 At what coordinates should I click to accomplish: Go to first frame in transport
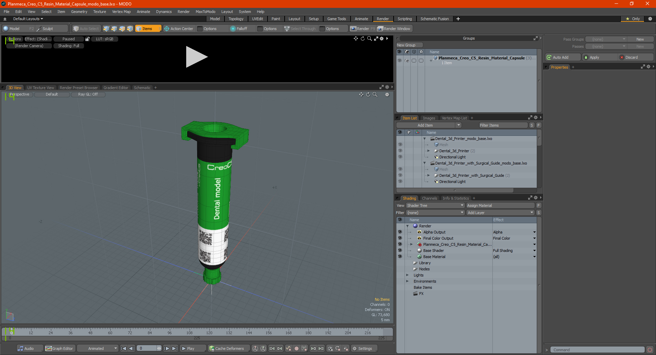[x=124, y=349]
